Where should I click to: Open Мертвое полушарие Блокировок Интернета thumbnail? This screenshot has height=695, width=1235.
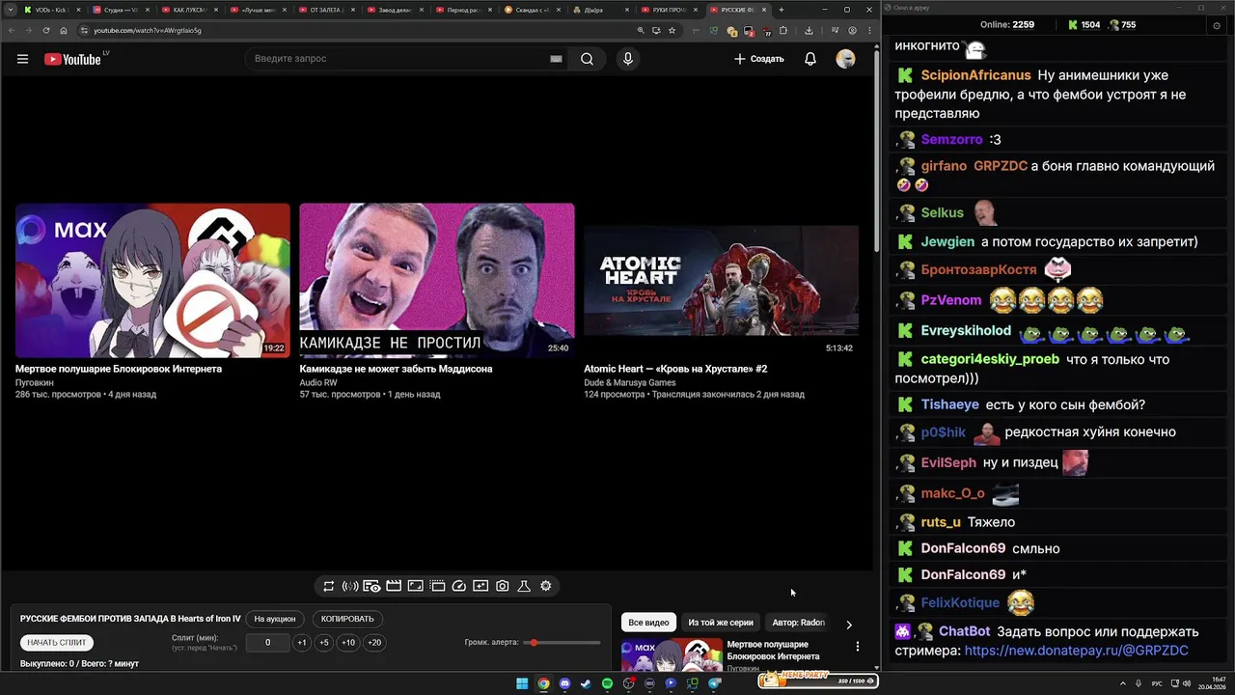[x=152, y=280]
